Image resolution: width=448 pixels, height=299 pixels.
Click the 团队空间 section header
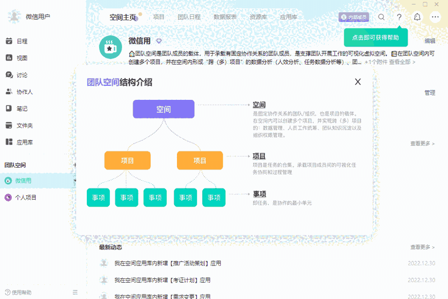pos(15,165)
